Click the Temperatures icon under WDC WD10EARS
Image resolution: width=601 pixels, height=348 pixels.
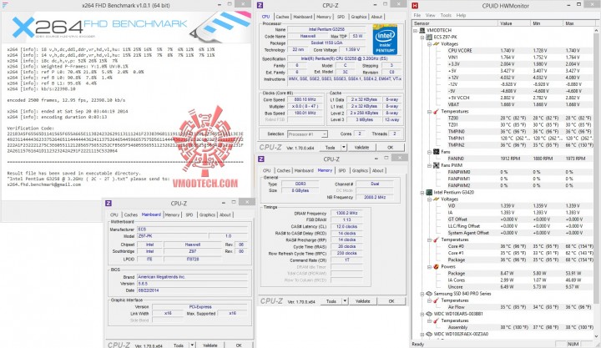[437, 320]
